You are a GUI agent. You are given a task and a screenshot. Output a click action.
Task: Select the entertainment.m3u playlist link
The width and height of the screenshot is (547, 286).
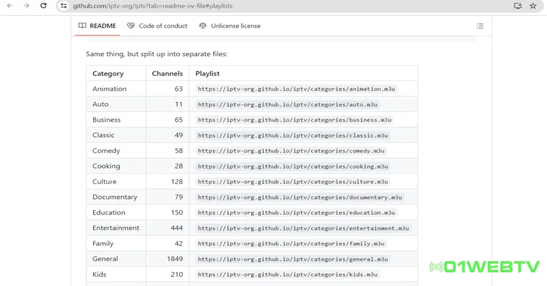pyautogui.click(x=303, y=228)
